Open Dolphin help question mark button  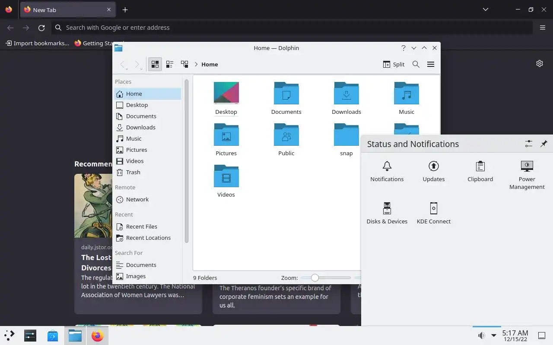[x=403, y=48]
